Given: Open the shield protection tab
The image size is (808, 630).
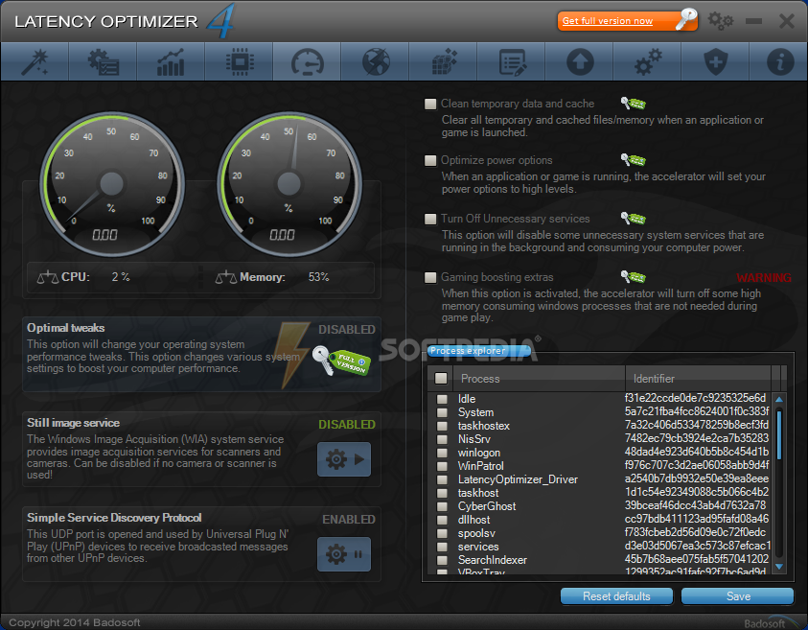Looking at the screenshot, I should (716, 62).
